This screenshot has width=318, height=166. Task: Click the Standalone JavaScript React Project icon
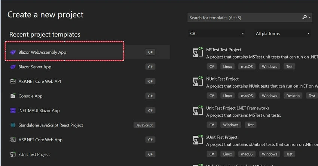(13, 125)
